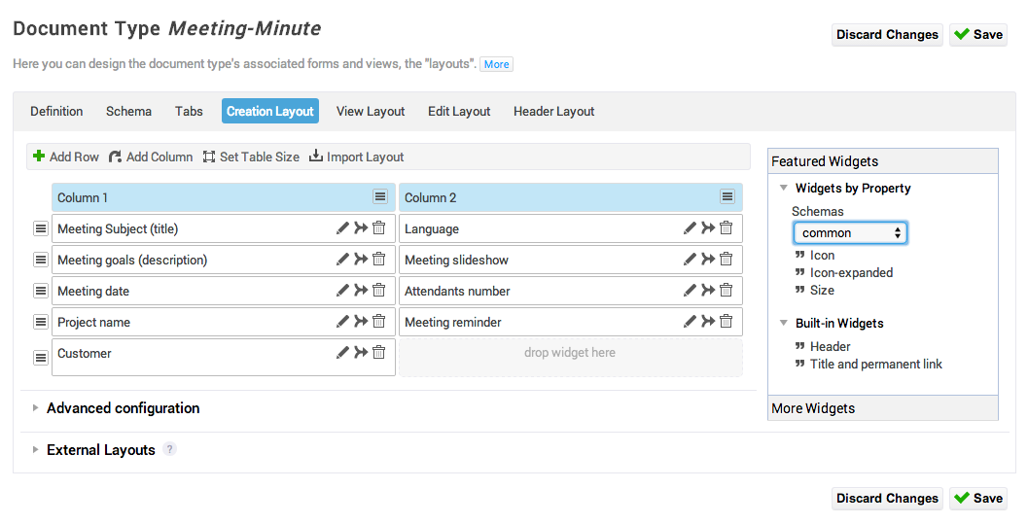This screenshot has width=1028, height=524.
Task: Click the bottom Discard Changes button
Action: coord(887,499)
